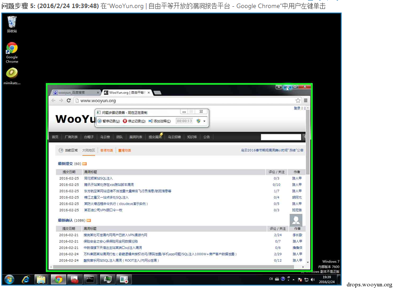Open the cloudeye firewall command execution report

click(x=116, y=204)
